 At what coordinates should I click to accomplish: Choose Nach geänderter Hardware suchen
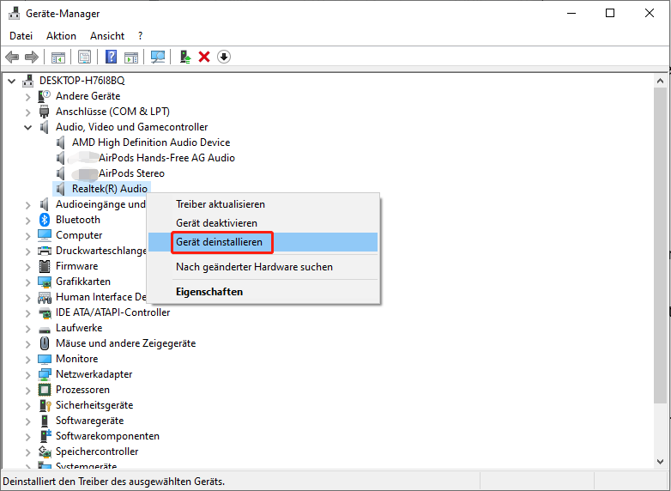[x=263, y=267]
